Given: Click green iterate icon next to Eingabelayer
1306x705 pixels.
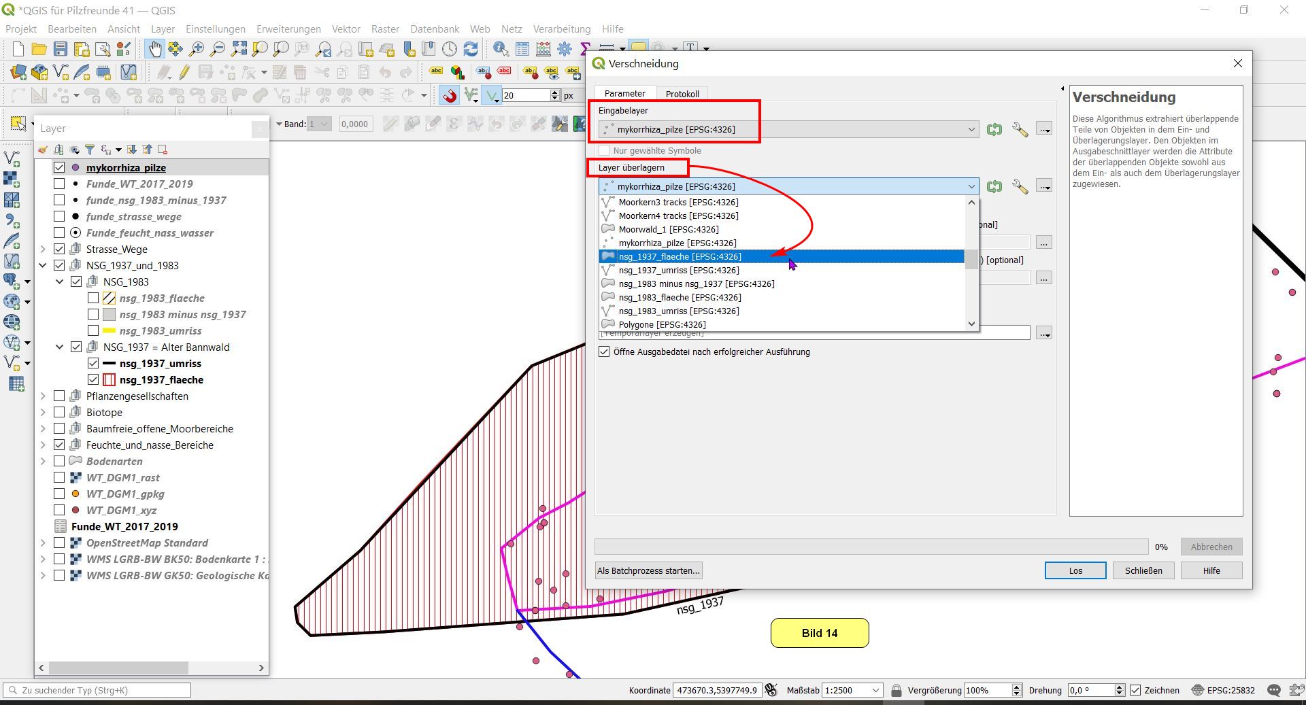Looking at the screenshot, I should click(x=994, y=129).
